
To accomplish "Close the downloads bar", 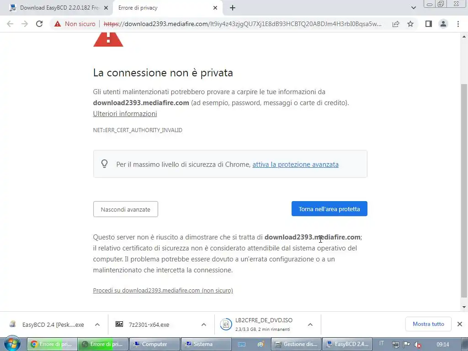I will pyautogui.click(x=460, y=324).
